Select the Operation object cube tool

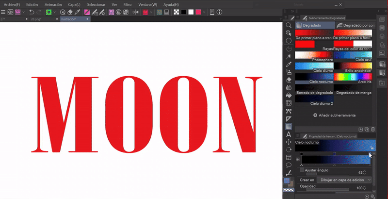(289, 33)
